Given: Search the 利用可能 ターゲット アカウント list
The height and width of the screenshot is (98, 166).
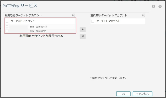Looking at the screenshot, I should pos(73,15).
